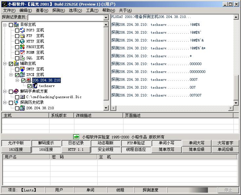This screenshot has width=241, height=195.
Task: Collapse the IPC$ 主机 tree node
Action: pos(11,75)
